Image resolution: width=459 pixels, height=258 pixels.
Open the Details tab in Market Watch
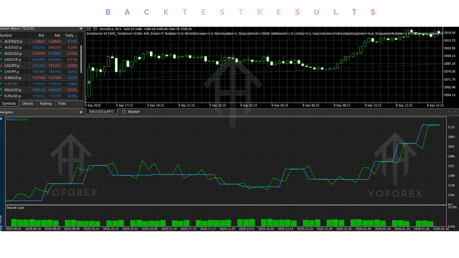[28, 104]
